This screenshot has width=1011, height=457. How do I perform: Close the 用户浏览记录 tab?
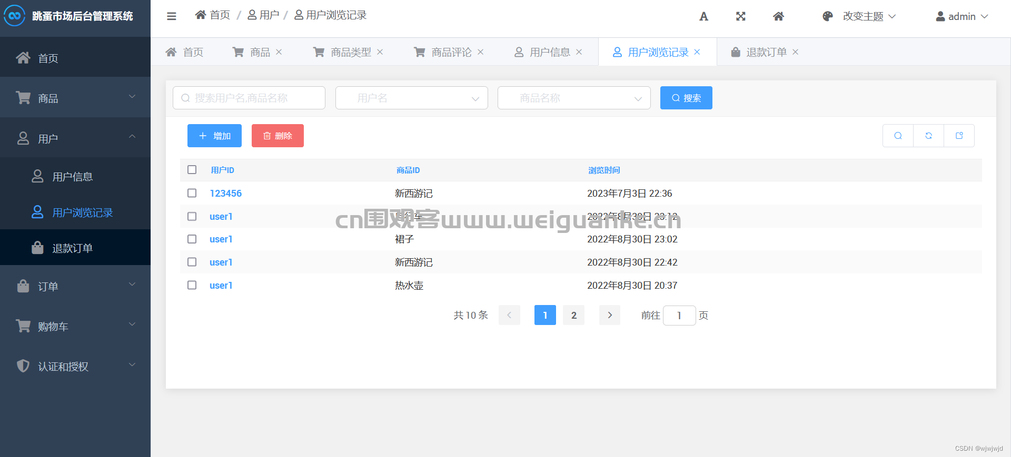(x=697, y=52)
